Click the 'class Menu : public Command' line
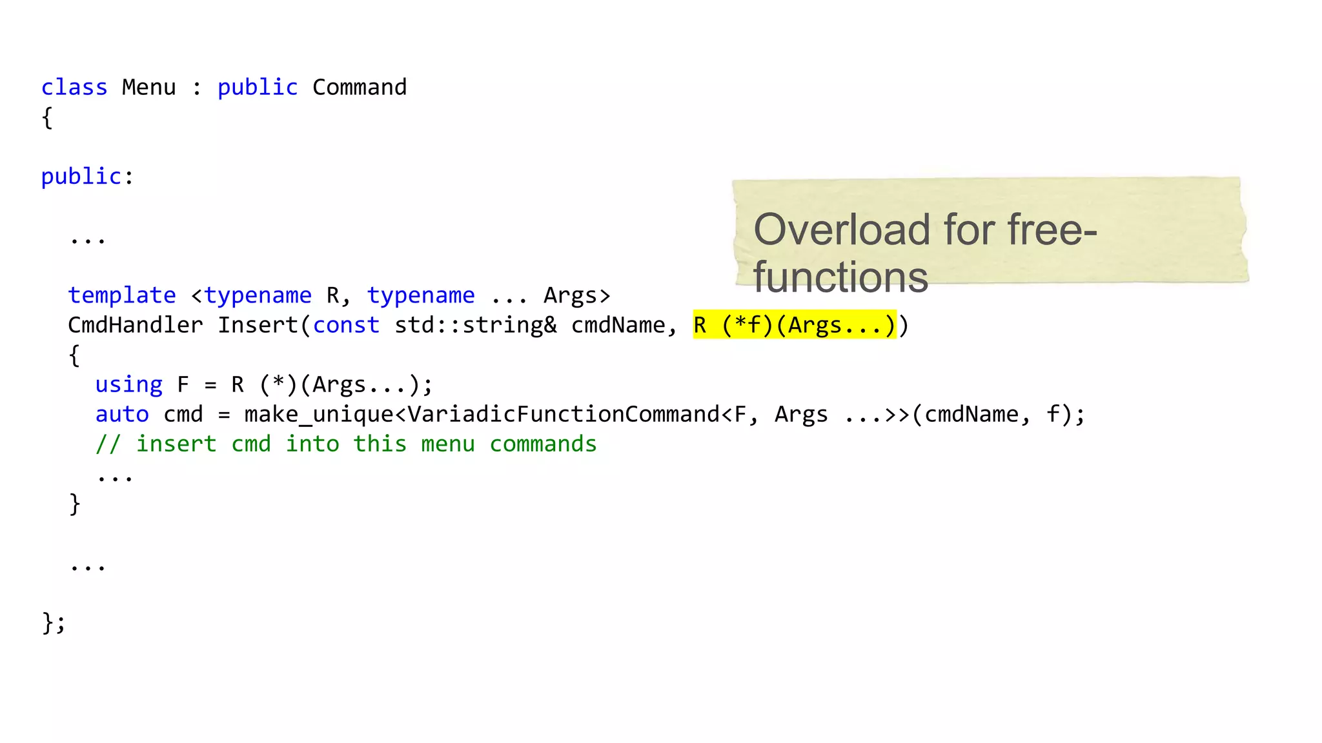 point(224,87)
